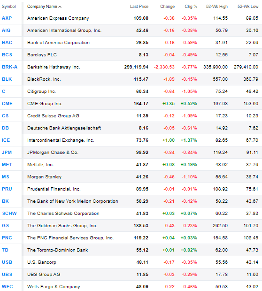Click Berkshire Hathaway last price 299,119.94
The image size is (262, 291).
tap(136, 67)
